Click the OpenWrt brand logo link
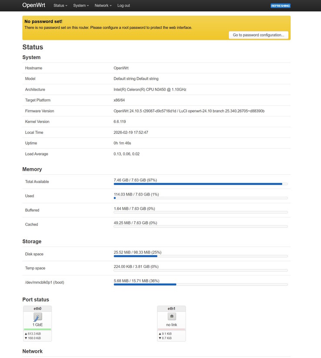Image resolution: width=321 pixels, height=358 pixels. click(34, 6)
